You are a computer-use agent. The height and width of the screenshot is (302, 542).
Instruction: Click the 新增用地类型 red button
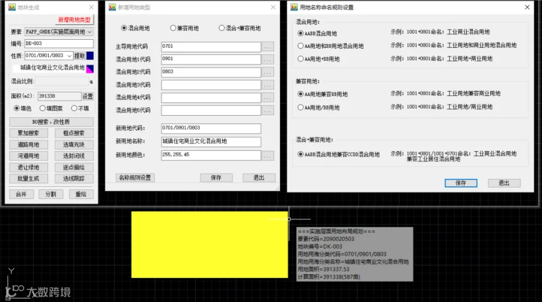tap(74, 20)
